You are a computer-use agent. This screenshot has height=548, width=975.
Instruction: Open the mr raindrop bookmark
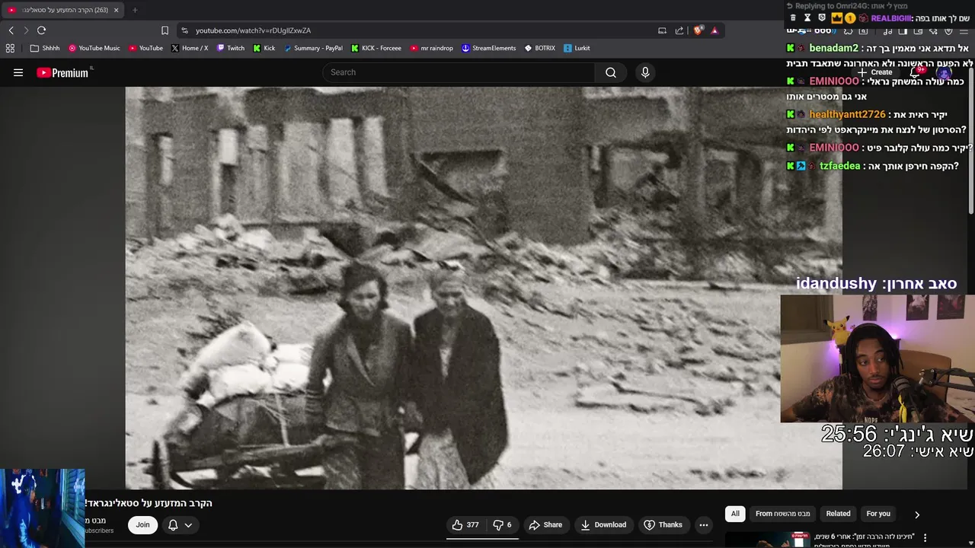point(431,48)
